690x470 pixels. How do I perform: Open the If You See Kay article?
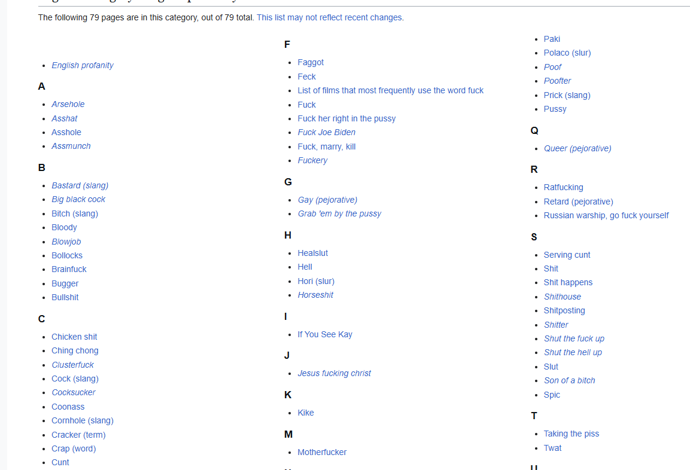pyautogui.click(x=325, y=334)
